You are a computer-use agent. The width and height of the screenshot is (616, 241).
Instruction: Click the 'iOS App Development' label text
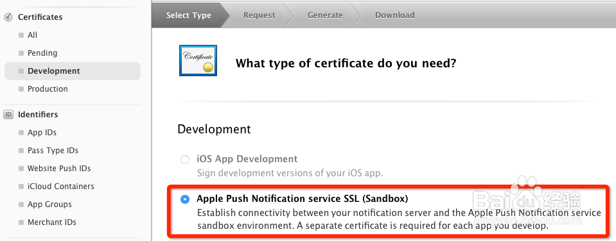coord(247,159)
